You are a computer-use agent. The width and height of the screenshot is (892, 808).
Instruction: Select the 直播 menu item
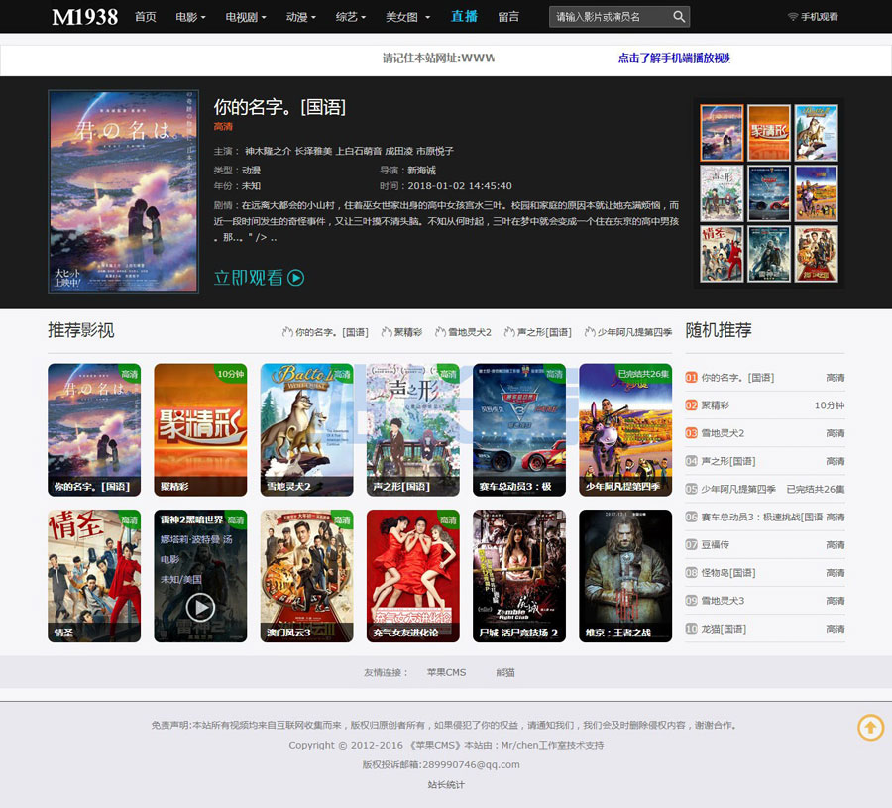464,17
